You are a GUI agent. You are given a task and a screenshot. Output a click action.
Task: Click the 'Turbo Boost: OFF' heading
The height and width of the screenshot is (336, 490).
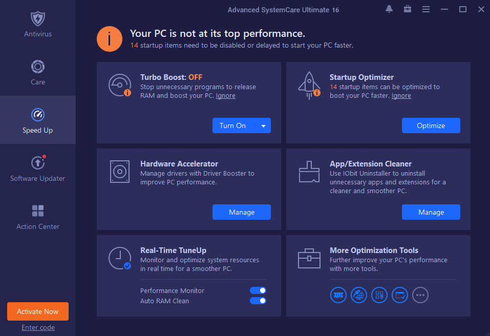pos(171,77)
